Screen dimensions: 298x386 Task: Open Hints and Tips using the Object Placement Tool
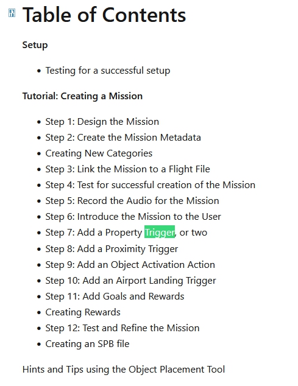124,370
